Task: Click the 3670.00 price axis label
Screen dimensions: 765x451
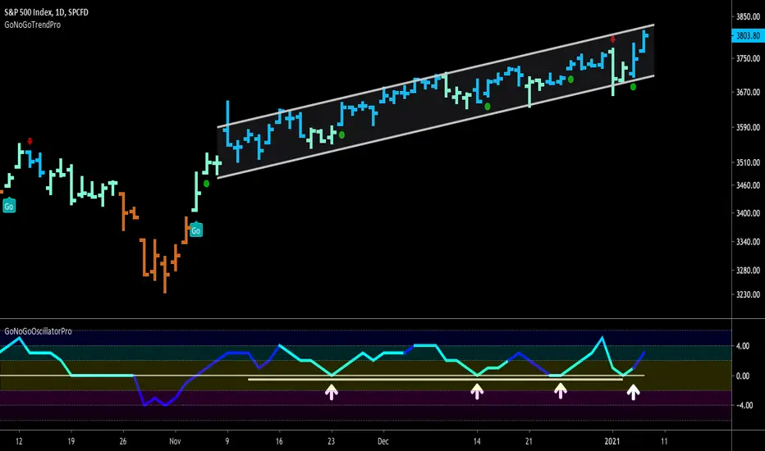Action: 748,92
